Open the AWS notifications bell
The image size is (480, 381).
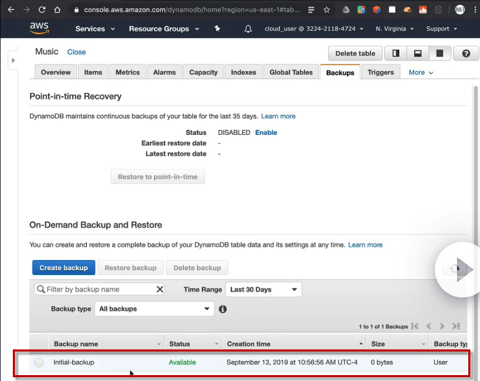click(x=248, y=29)
